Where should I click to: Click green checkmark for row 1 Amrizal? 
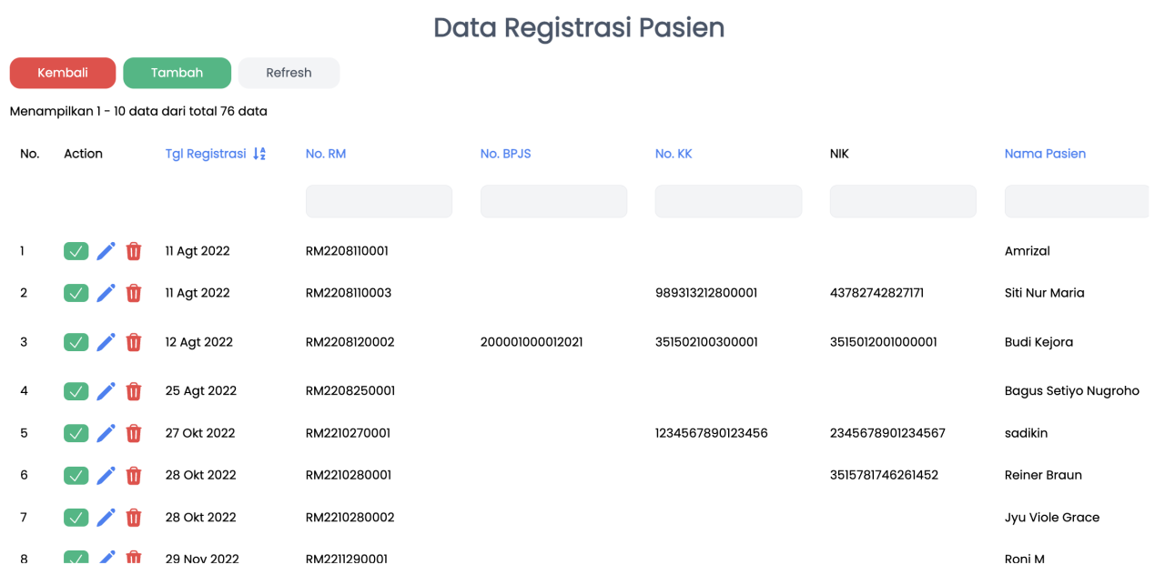(x=76, y=251)
